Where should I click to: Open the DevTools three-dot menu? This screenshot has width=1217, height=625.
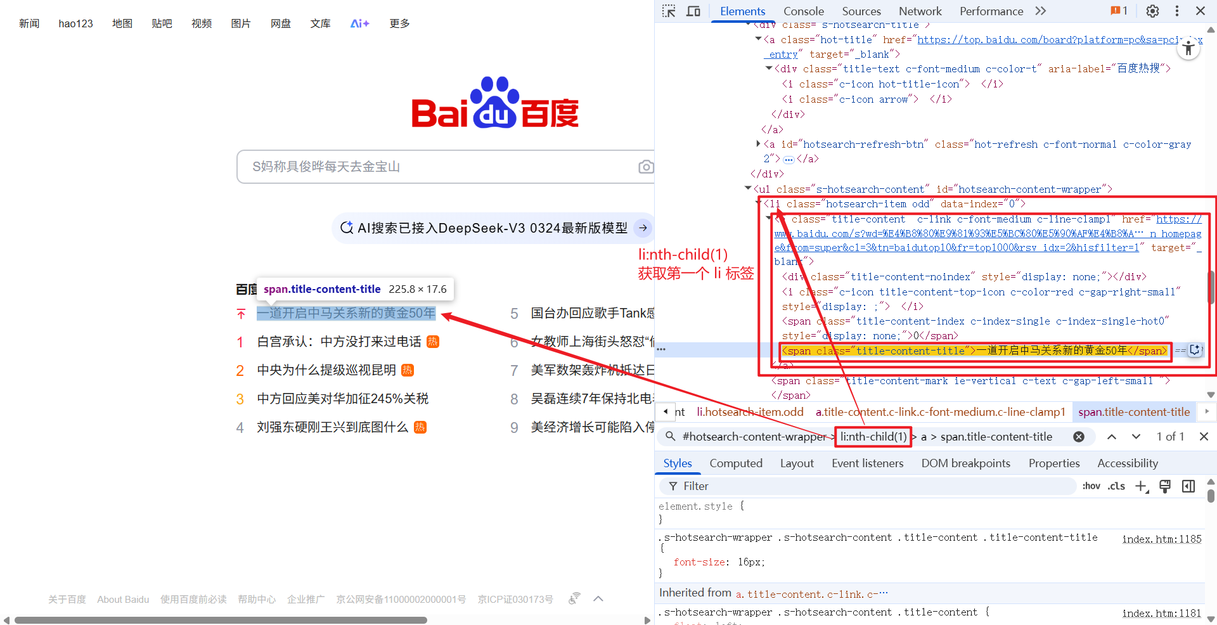tap(1177, 11)
